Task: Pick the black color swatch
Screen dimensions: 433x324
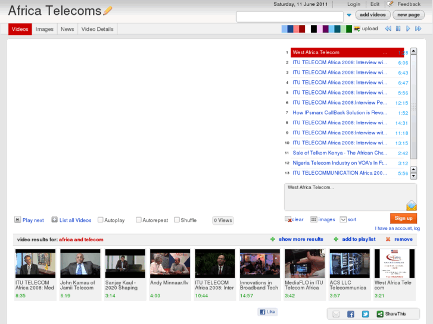Action: (x=314, y=29)
